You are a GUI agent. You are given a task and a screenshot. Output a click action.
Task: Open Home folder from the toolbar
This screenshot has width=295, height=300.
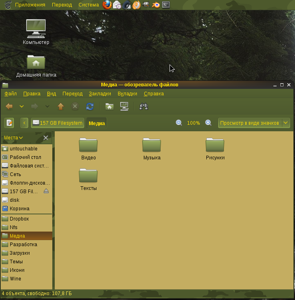(110, 106)
